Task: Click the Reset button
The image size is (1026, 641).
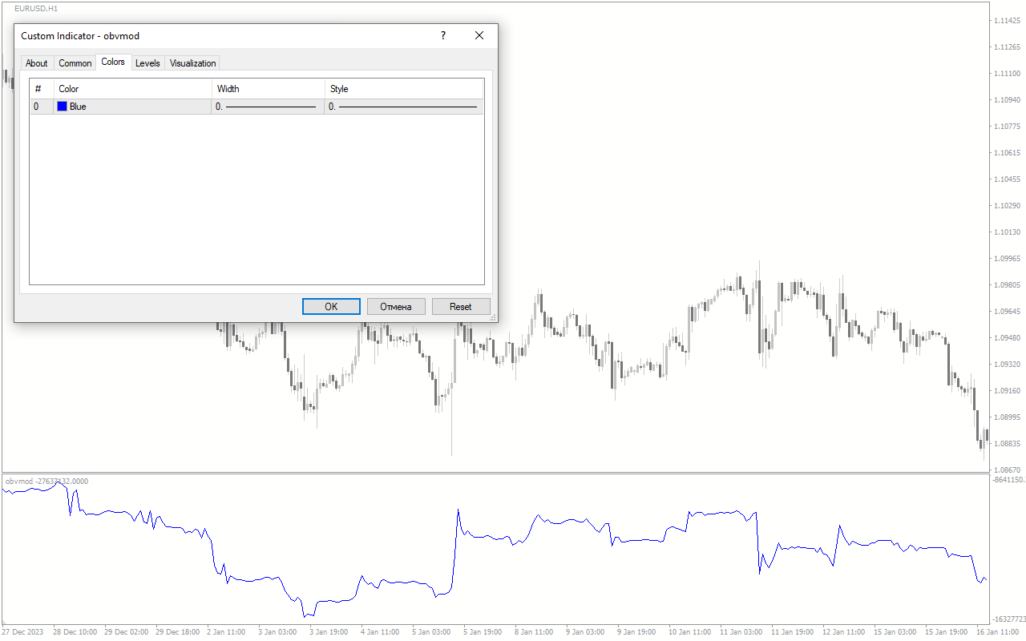Action: tap(461, 307)
